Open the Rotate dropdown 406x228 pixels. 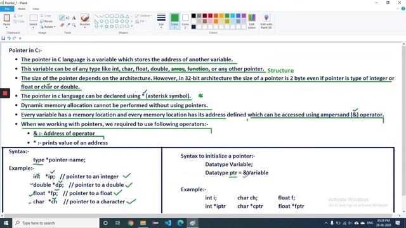48,27
